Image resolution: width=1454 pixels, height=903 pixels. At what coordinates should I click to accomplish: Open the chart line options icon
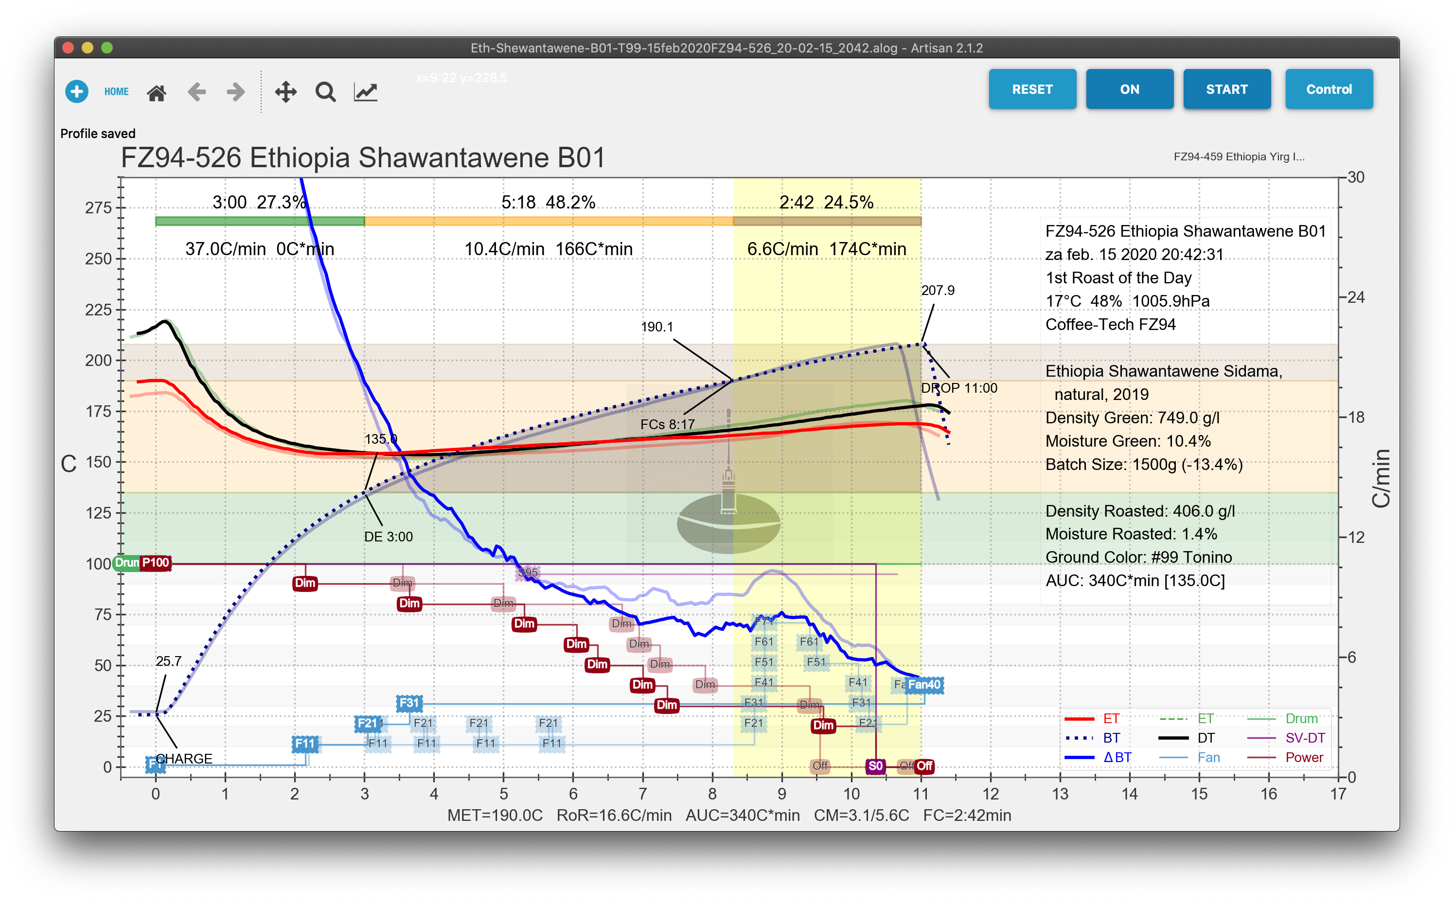point(366,92)
